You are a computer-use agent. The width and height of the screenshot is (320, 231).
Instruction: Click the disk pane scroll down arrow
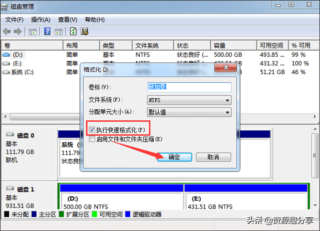click(x=315, y=205)
